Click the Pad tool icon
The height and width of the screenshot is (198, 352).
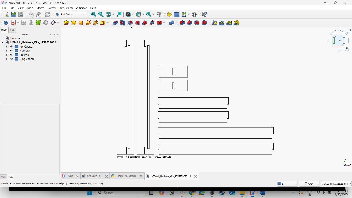click(x=66, y=23)
